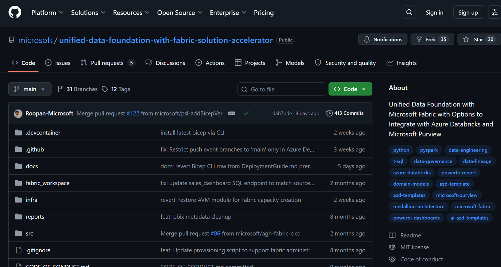Click the fabric_workspace folder icon
Image resolution: width=501 pixels, height=267 pixels.
18,183
